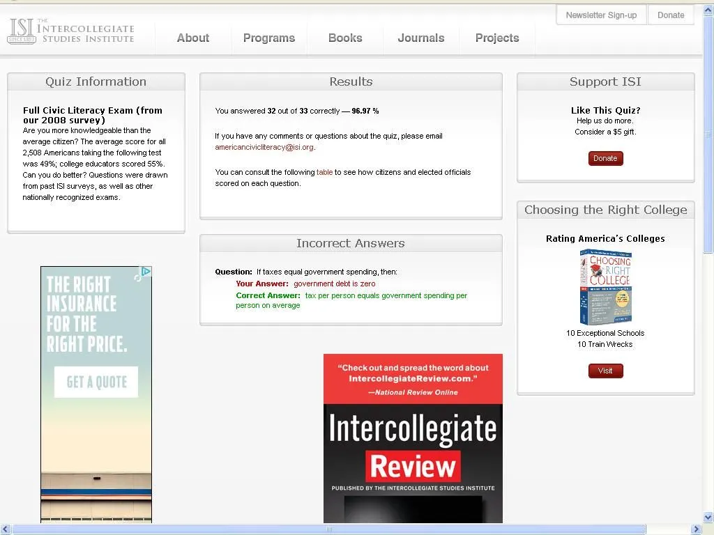Click the Get a Quote ad button
The width and height of the screenshot is (714, 535).
[x=96, y=382]
